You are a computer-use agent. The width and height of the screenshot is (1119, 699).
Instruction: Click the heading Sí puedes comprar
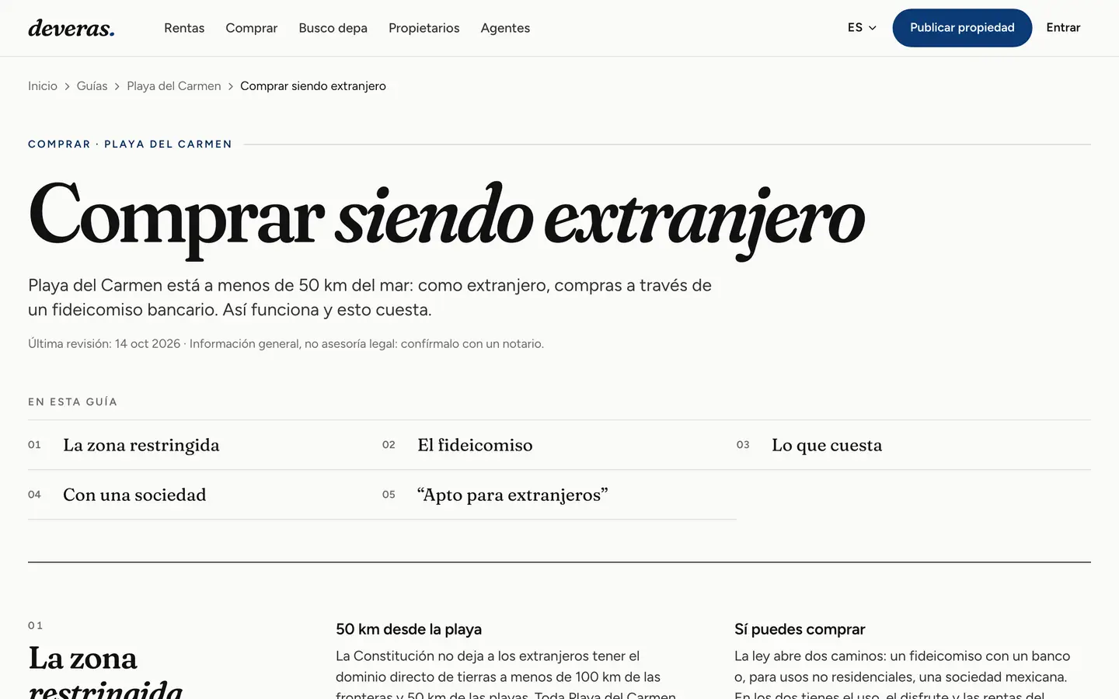pos(800,629)
